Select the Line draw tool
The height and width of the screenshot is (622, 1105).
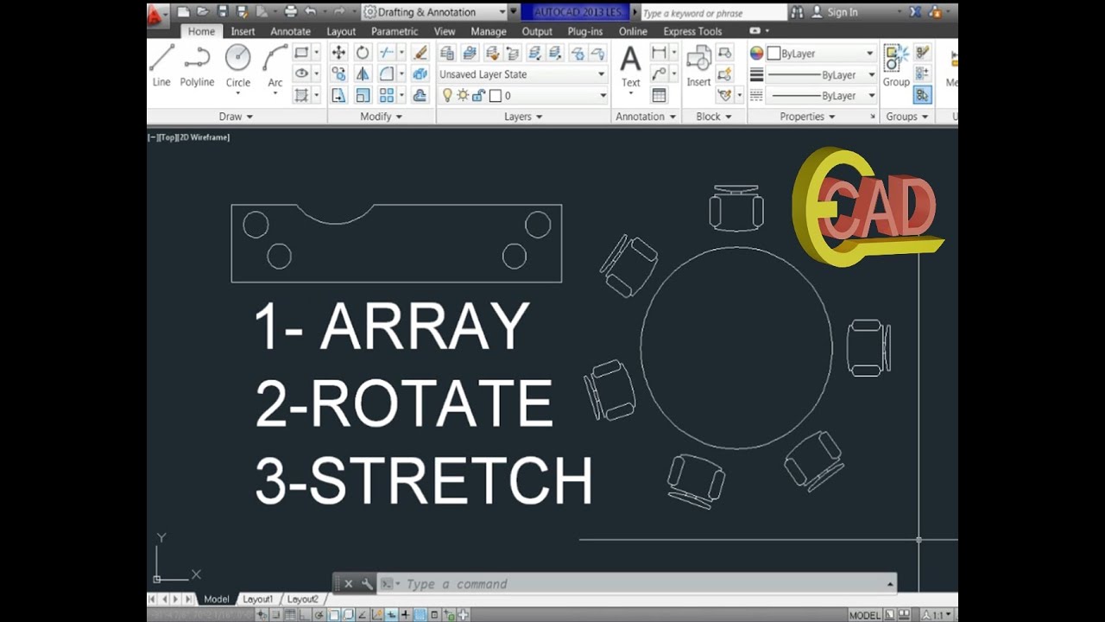(x=161, y=66)
